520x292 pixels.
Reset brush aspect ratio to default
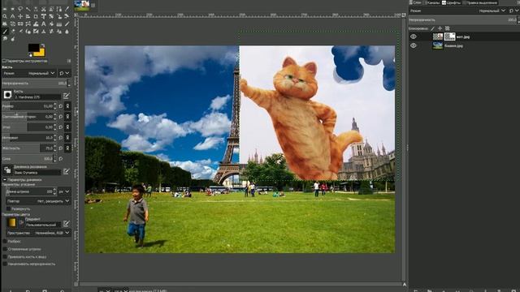click(x=61, y=117)
